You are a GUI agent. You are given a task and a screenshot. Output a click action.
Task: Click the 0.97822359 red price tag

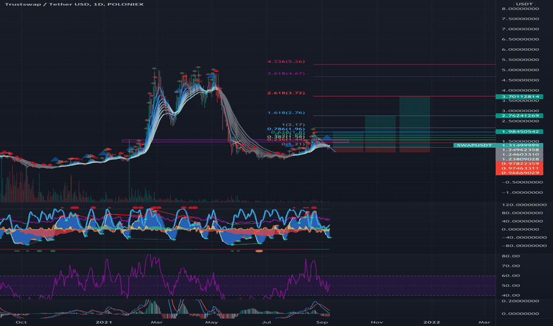(519, 164)
